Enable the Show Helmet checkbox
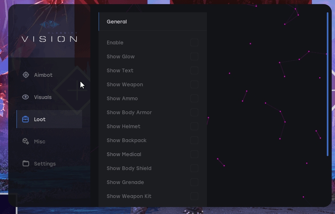Screen dimensions: 335x214 point(194,127)
